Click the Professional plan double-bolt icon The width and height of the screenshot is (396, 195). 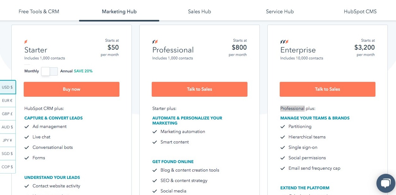155,42
